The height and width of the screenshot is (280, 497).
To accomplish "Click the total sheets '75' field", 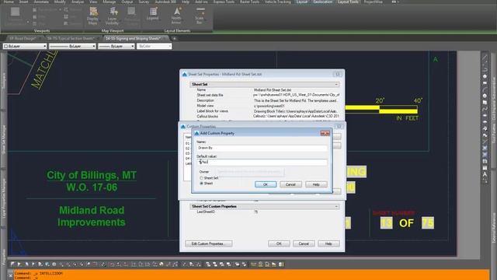I will (428, 223).
